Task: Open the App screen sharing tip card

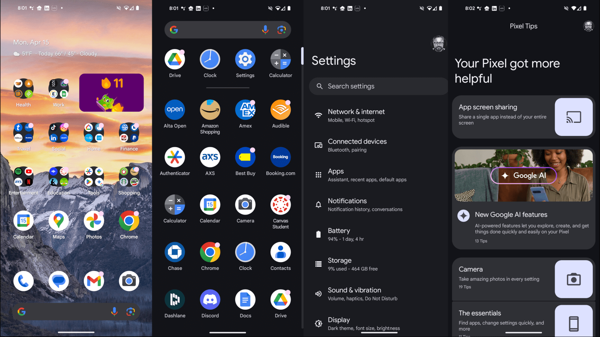Action: [523, 117]
